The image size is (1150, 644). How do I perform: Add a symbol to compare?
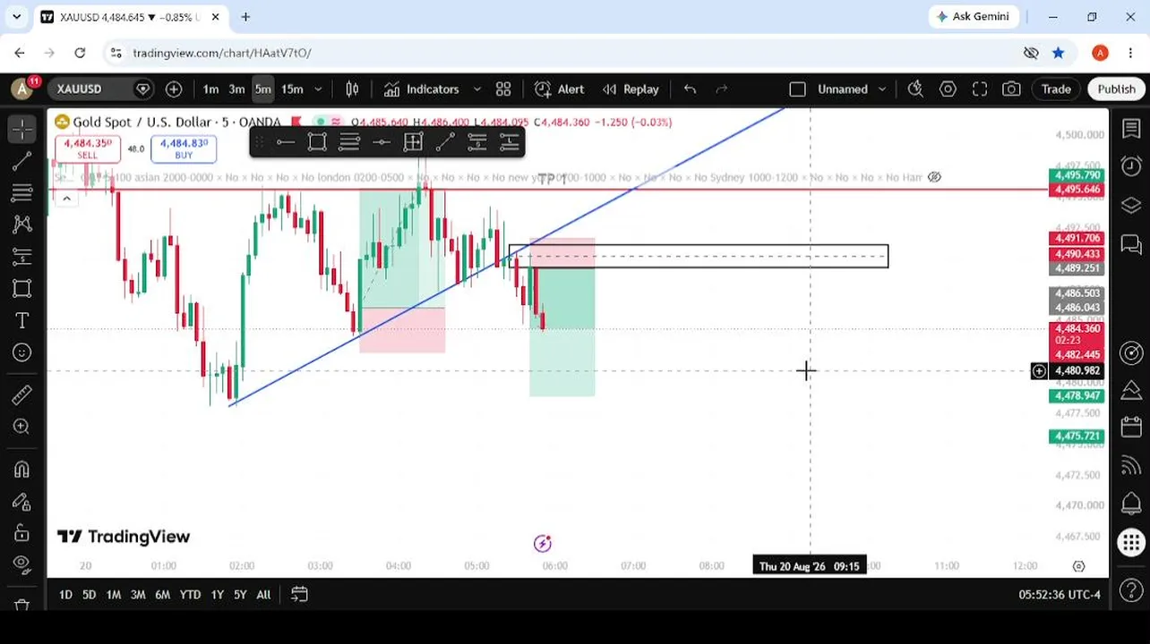pos(174,89)
